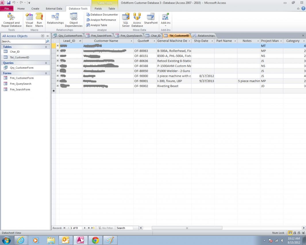Open the All Access Objects dropdown
Viewport: 306px width, 245px height.
pyautogui.click(x=43, y=36)
